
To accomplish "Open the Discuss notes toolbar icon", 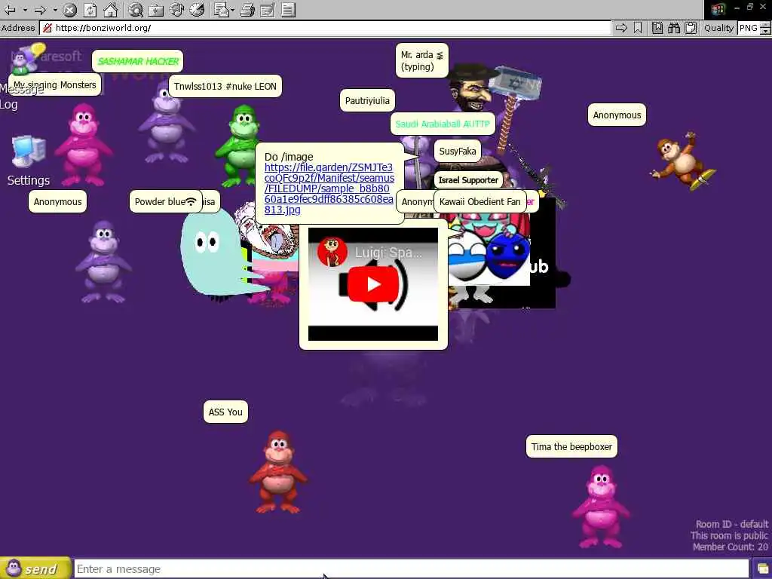I will point(289,9).
